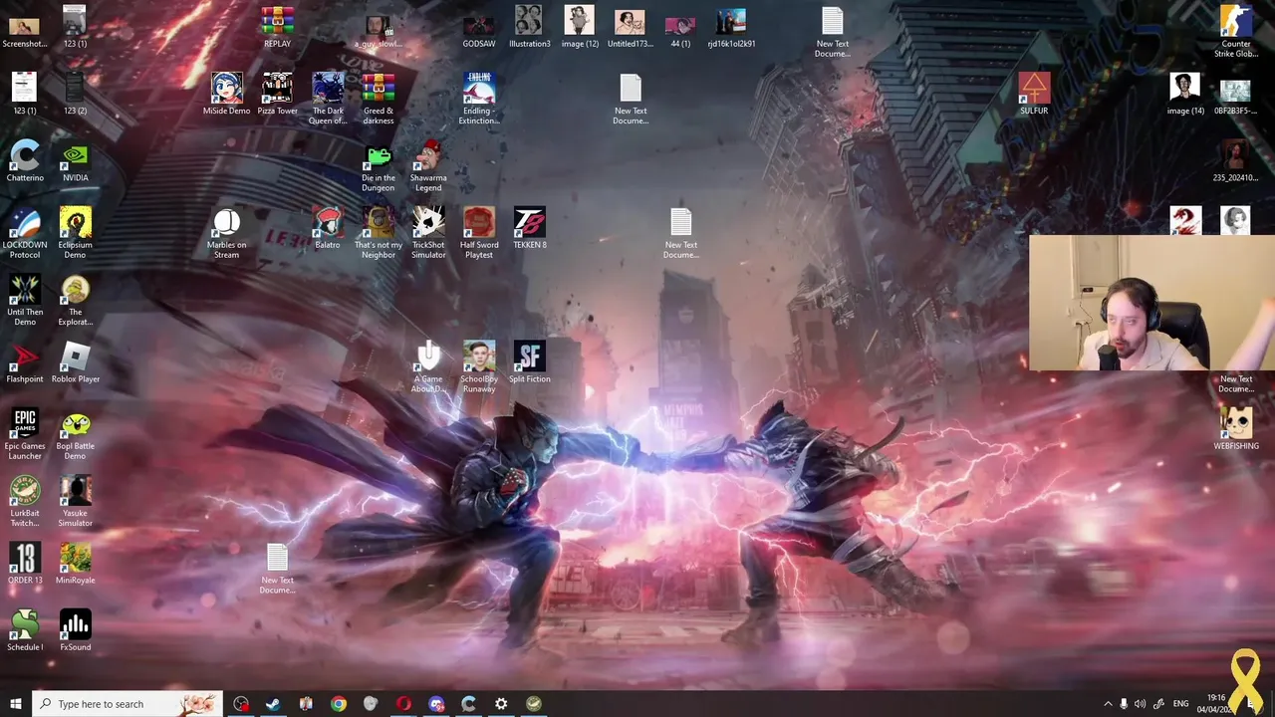The height and width of the screenshot is (717, 1275).
Task: Launch the ORDER 13 shortcut
Action: (x=25, y=564)
